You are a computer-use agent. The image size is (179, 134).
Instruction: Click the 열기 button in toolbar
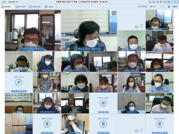coord(153,7)
